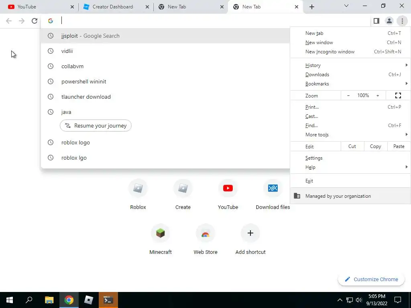Open the Create shortcut tile
Viewport: 411px width, 308px height.
tap(183, 195)
